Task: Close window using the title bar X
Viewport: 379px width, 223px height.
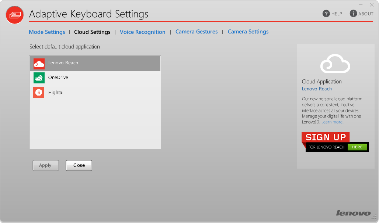Action: [372, 5]
